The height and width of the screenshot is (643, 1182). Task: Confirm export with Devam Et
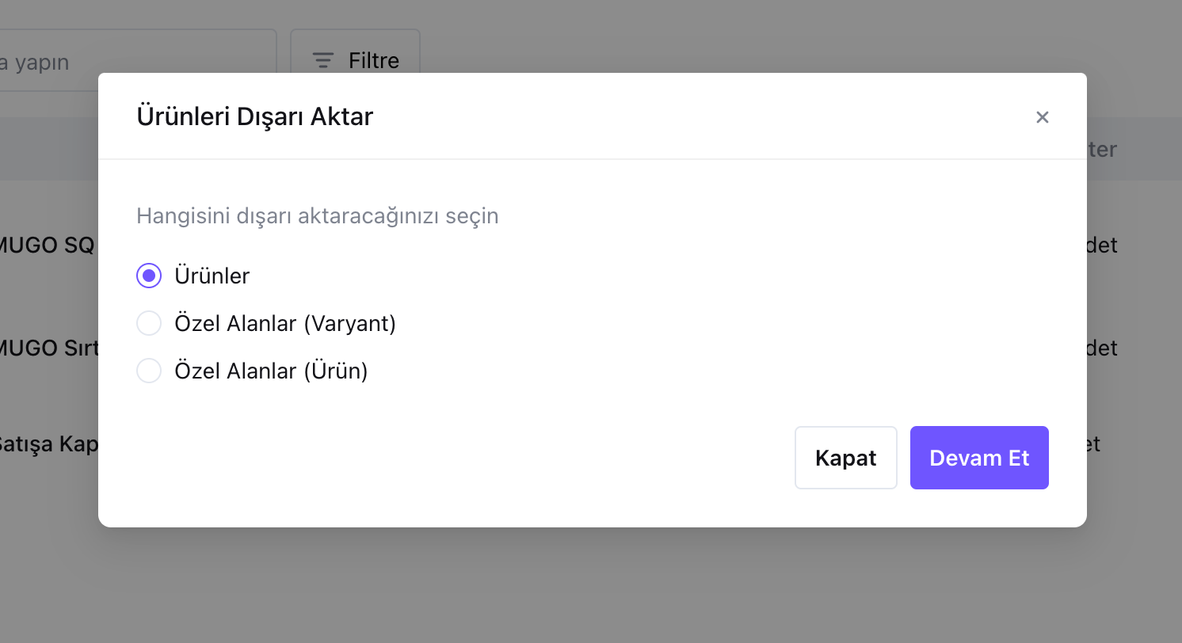979,458
